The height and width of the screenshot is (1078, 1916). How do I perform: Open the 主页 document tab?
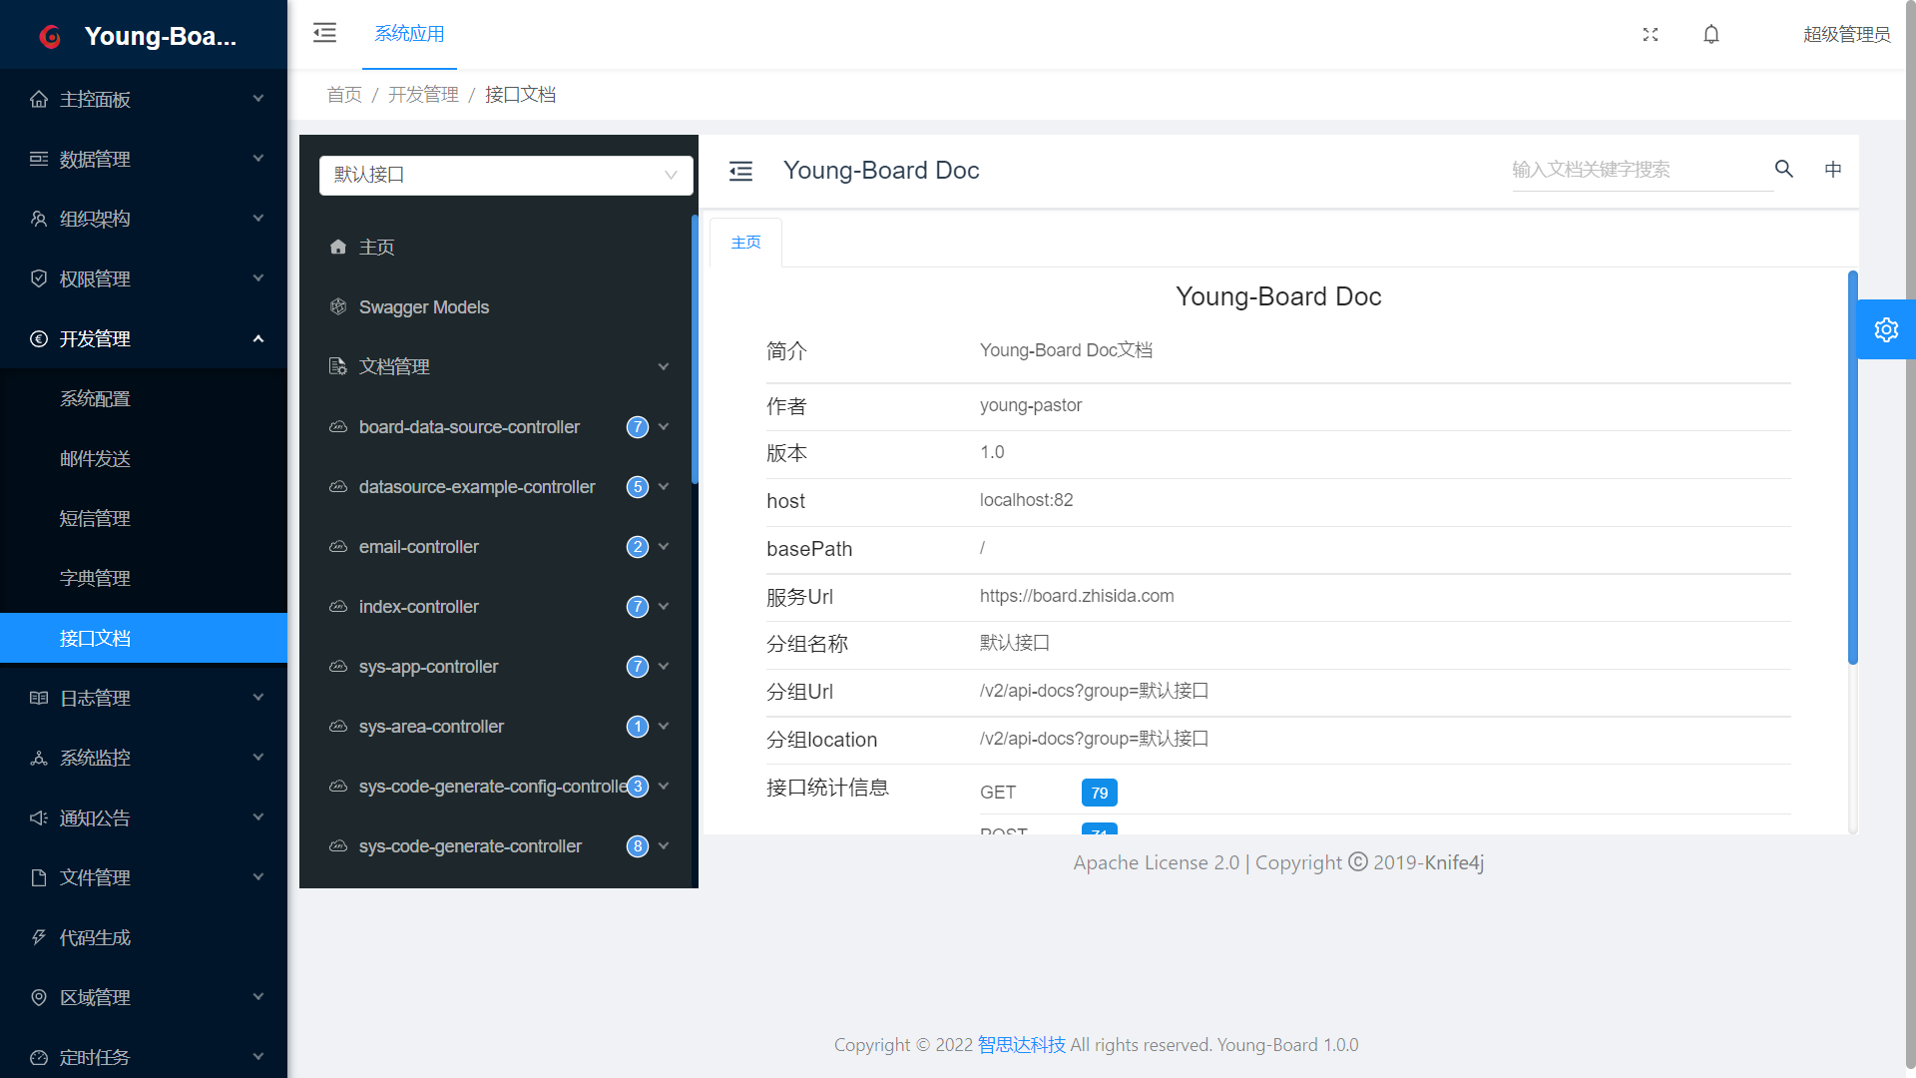[745, 243]
